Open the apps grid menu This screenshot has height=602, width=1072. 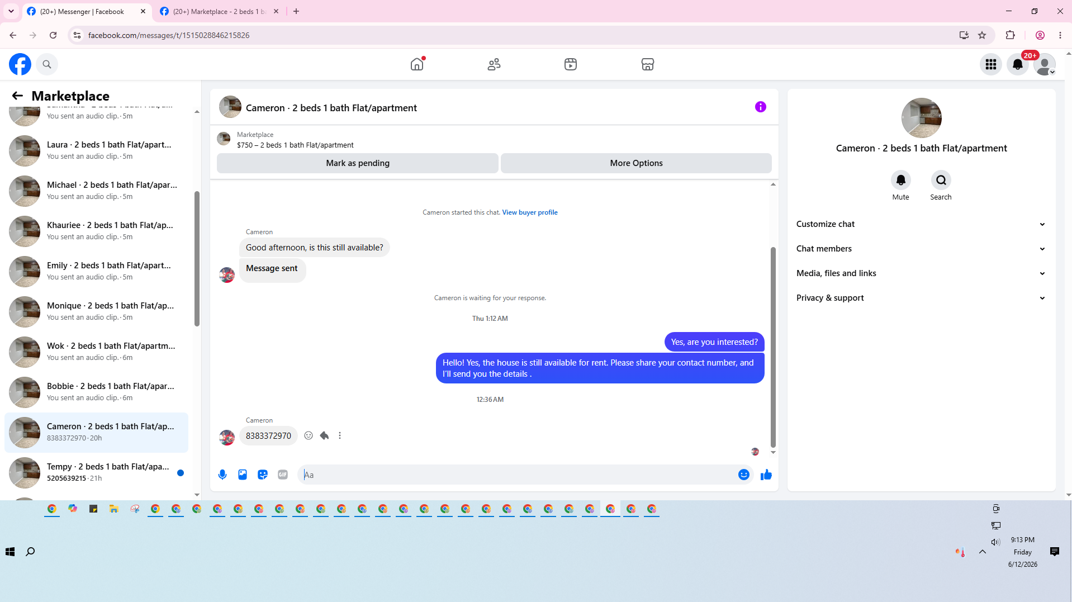pos(991,64)
